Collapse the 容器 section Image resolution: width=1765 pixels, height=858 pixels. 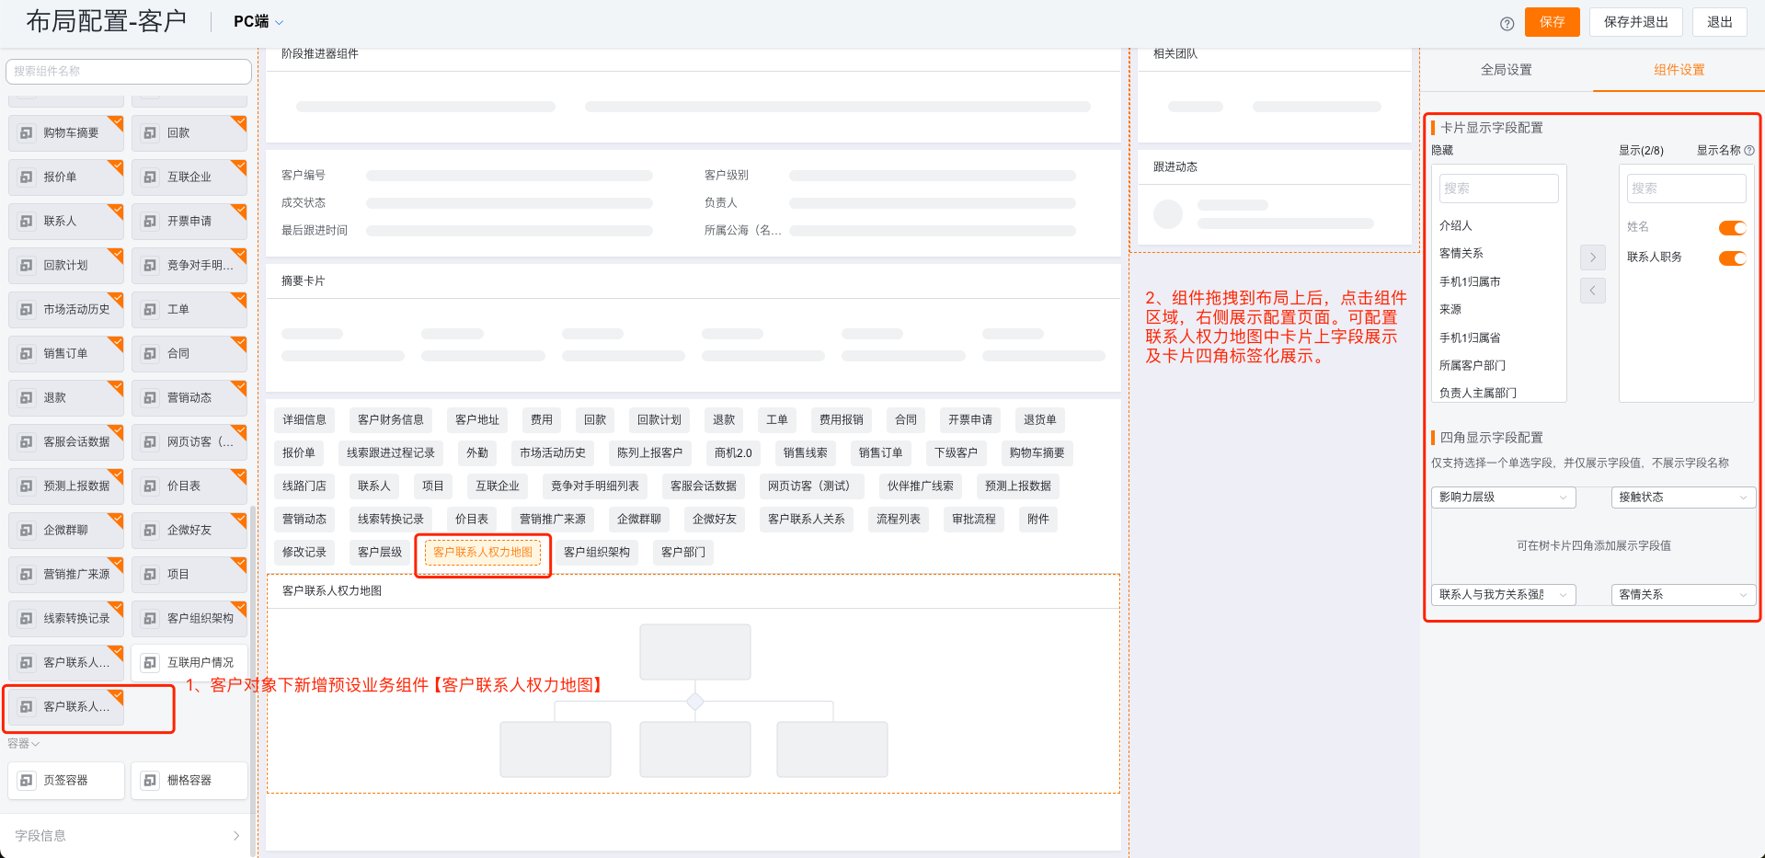click(24, 744)
